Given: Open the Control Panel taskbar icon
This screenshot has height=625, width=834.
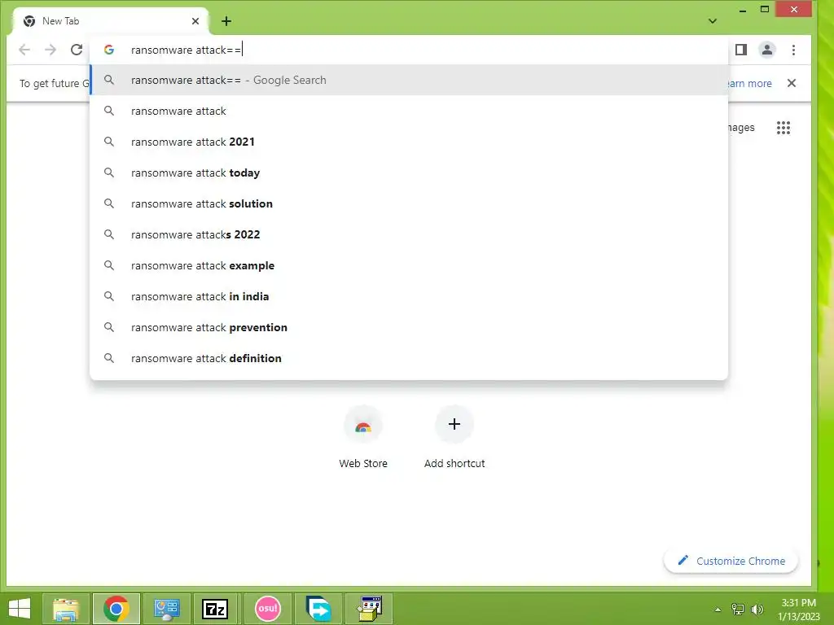Looking at the screenshot, I should tap(166, 609).
